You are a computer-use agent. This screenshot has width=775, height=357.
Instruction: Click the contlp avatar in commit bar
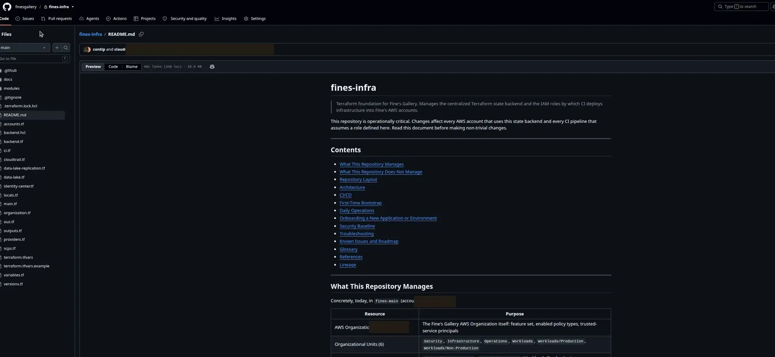point(87,50)
